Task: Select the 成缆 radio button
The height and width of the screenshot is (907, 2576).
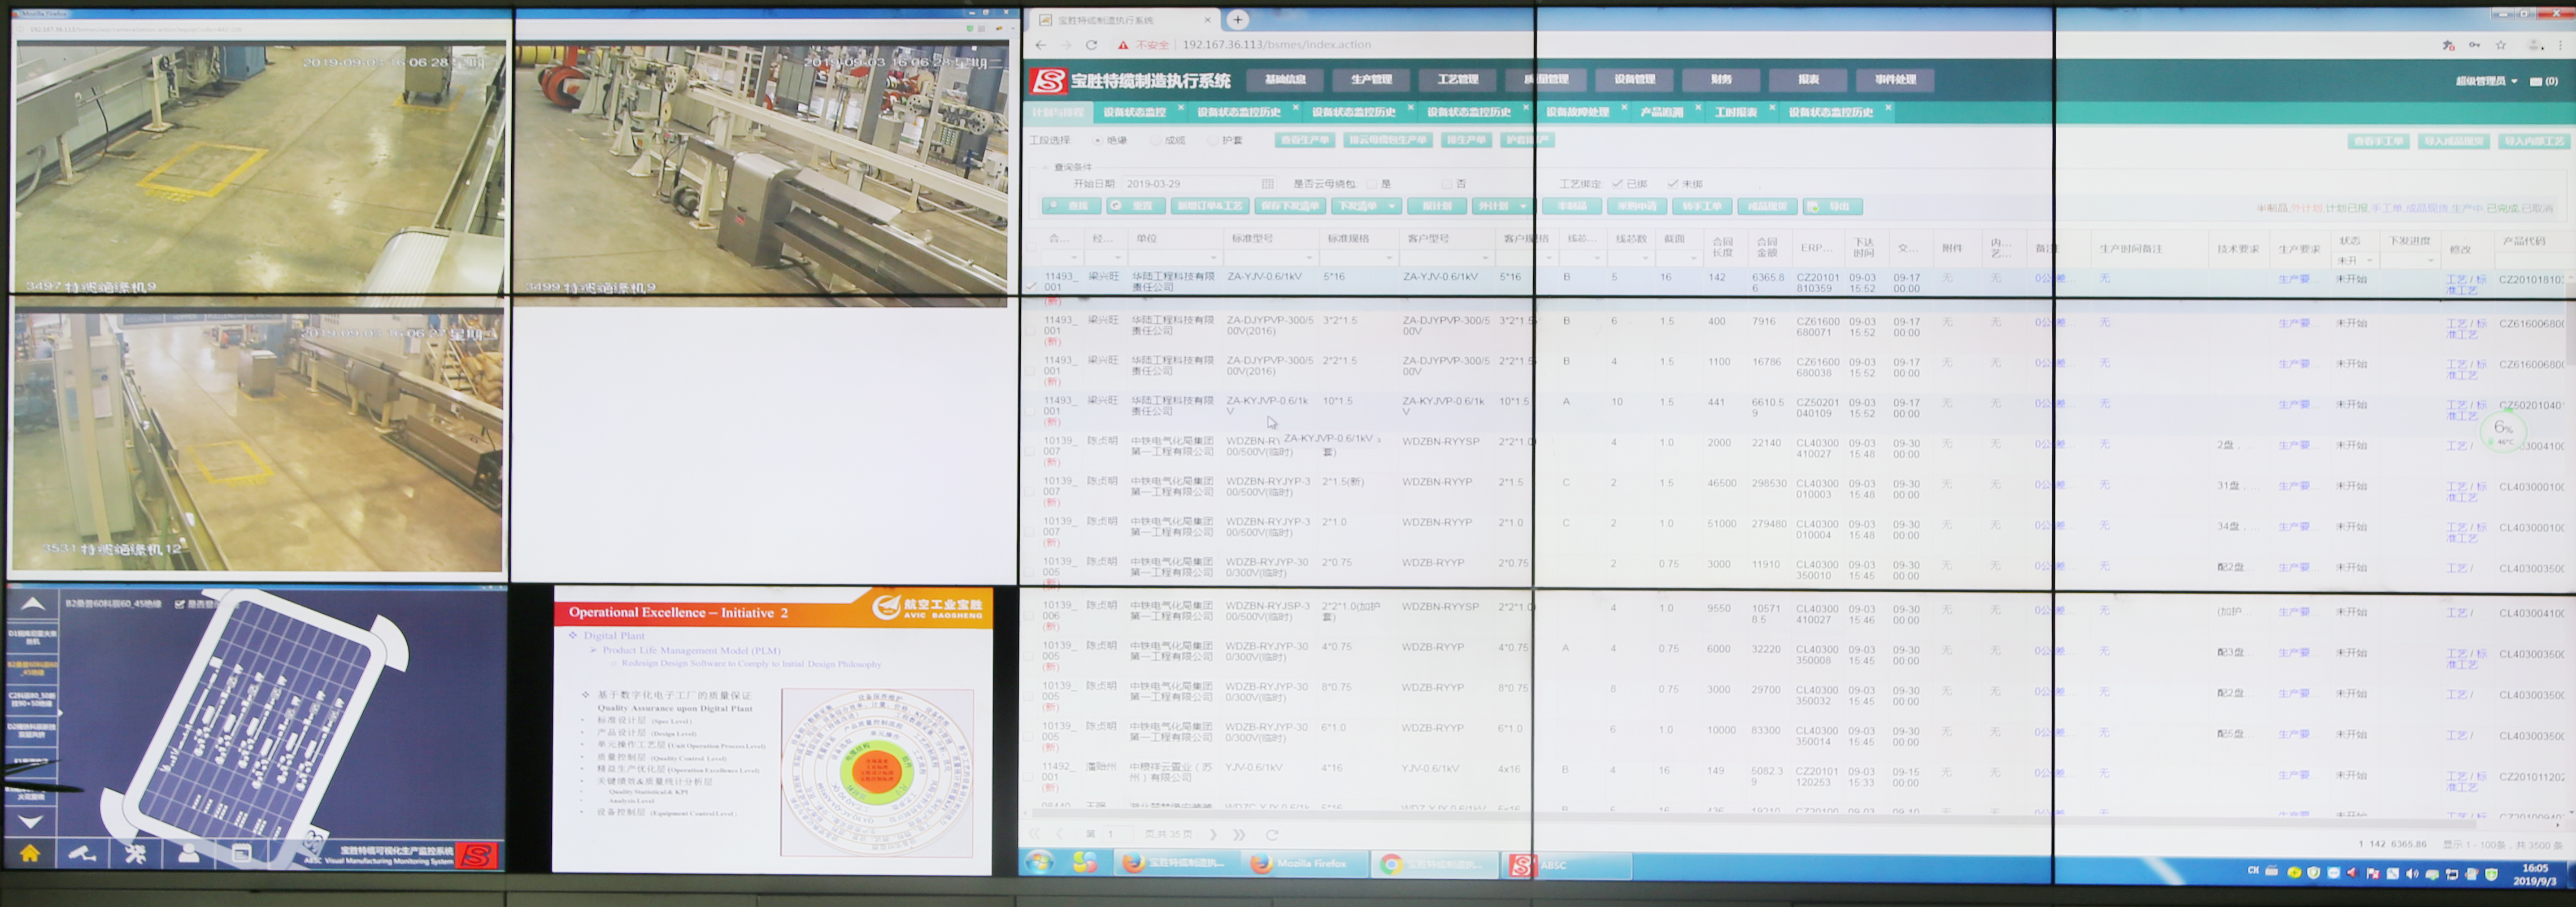Action: pos(1156,140)
